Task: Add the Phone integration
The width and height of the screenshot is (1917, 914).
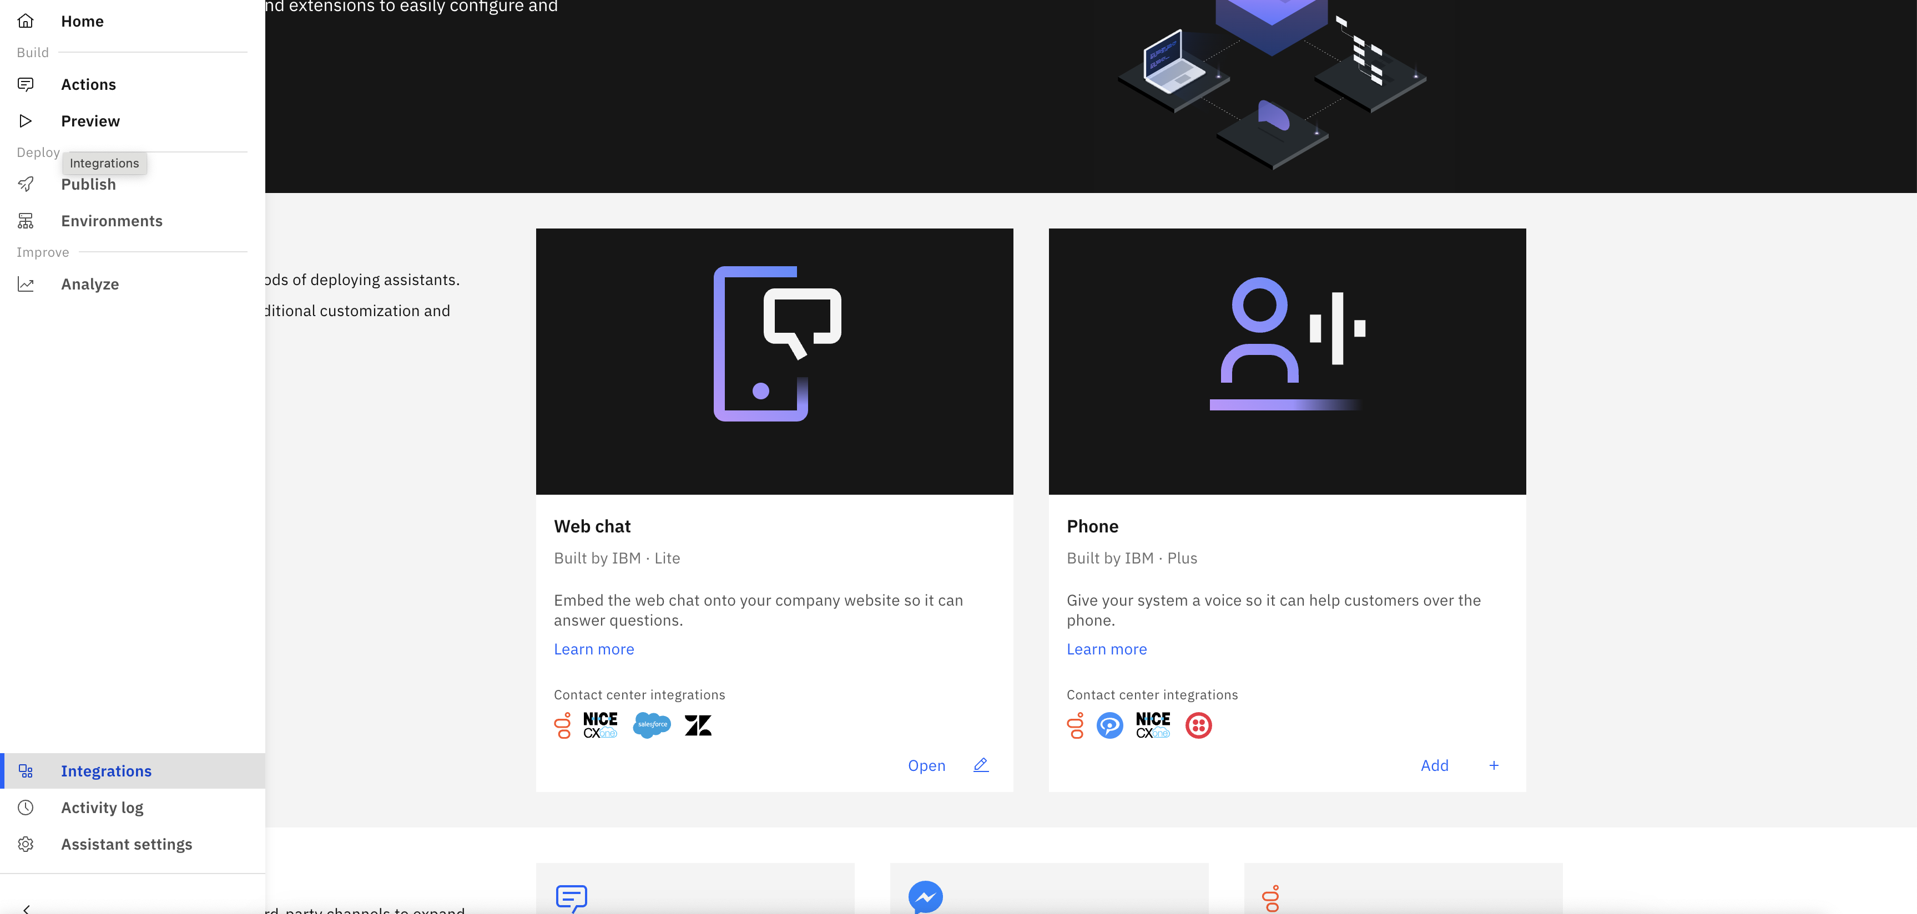Action: (x=1434, y=765)
